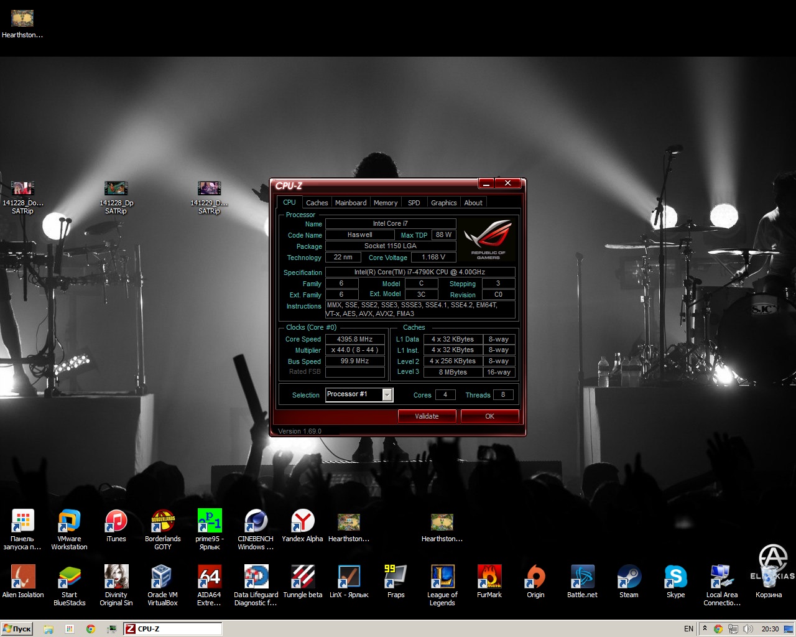Launch the League of Legends icon
The image size is (796, 637).
pos(442,585)
